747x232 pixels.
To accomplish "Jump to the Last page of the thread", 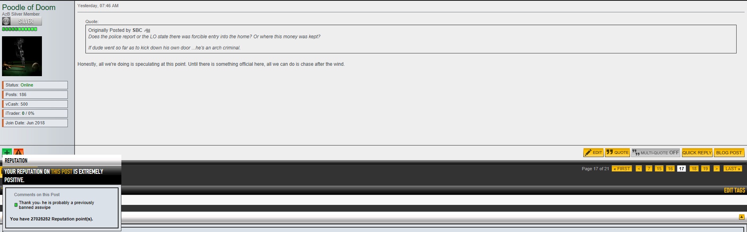I will point(733,169).
